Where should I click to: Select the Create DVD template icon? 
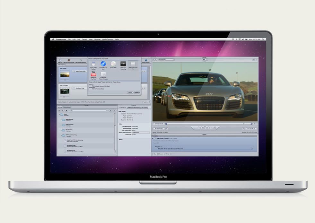(x=113, y=64)
